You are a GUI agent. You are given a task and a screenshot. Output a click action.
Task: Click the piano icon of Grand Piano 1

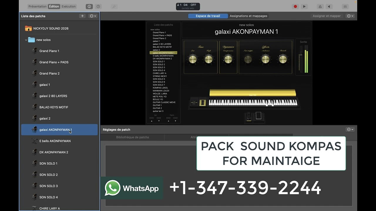pyautogui.click(x=34, y=51)
